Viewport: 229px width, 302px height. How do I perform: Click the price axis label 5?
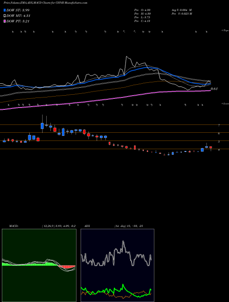[x=219, y=142]
